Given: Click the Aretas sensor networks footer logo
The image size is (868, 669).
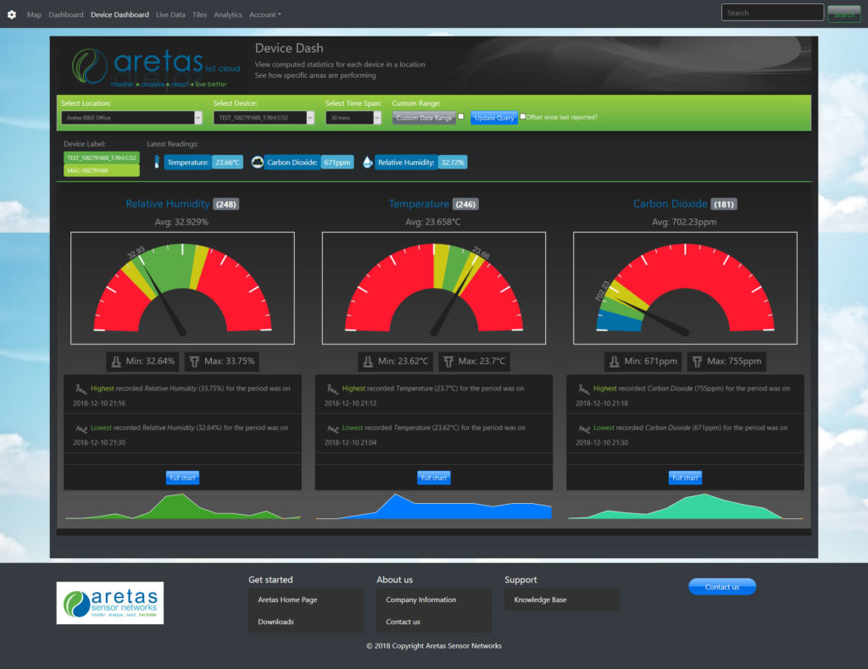Looking at the screenshot, I should [110, 603].
